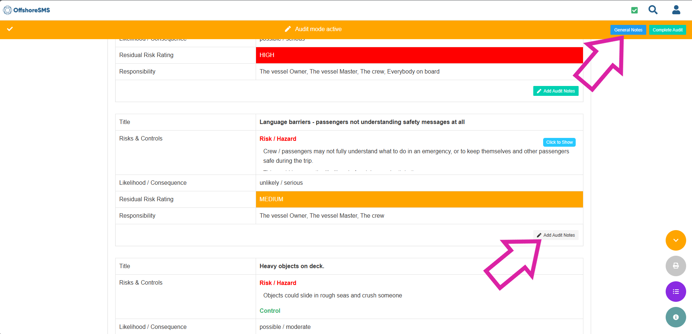Open the purple list menu button

coord(676,292)
